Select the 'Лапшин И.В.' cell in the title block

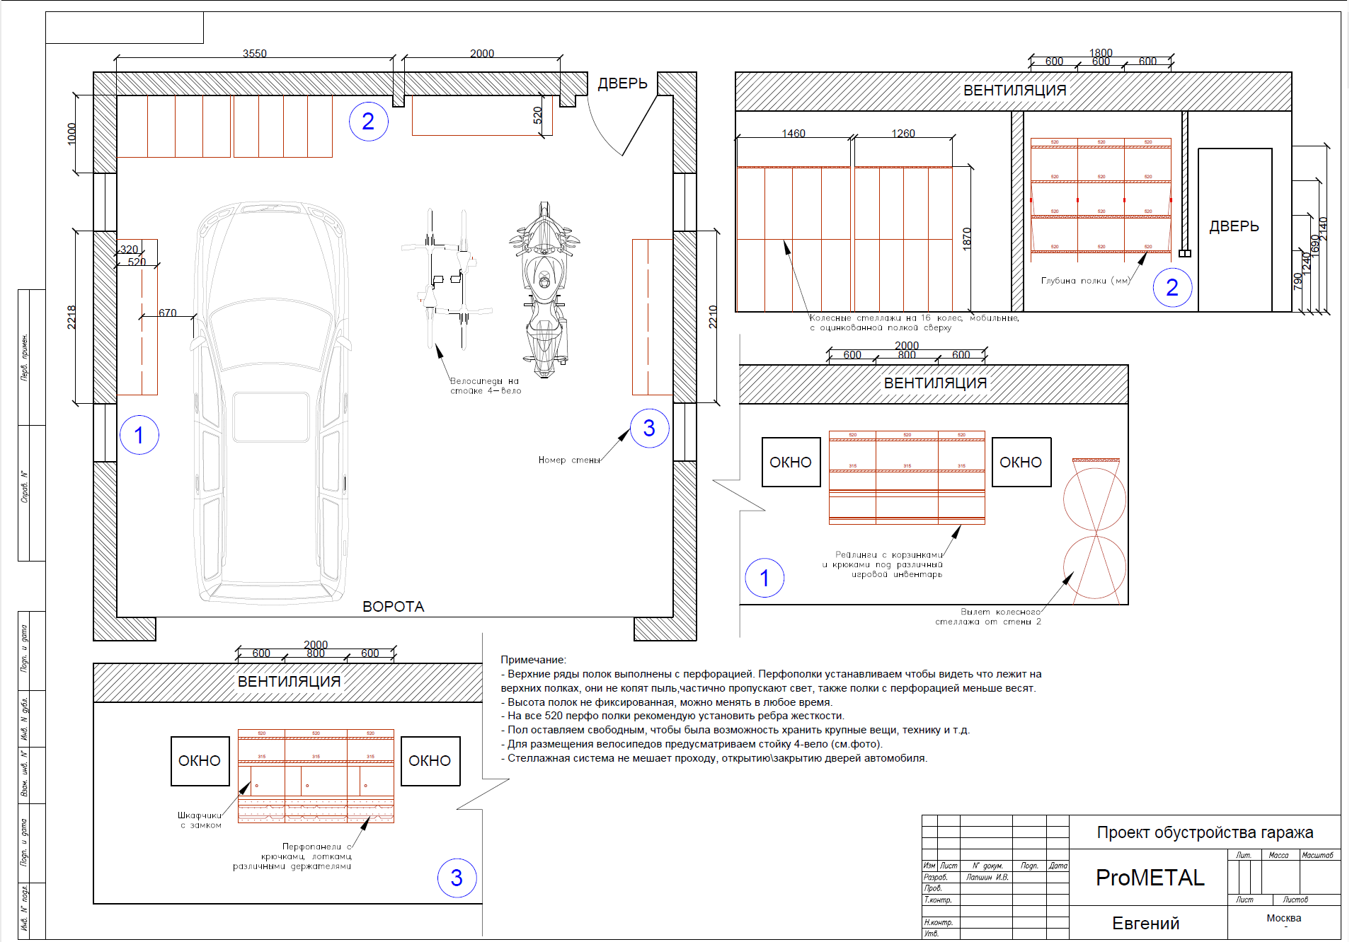986,877
